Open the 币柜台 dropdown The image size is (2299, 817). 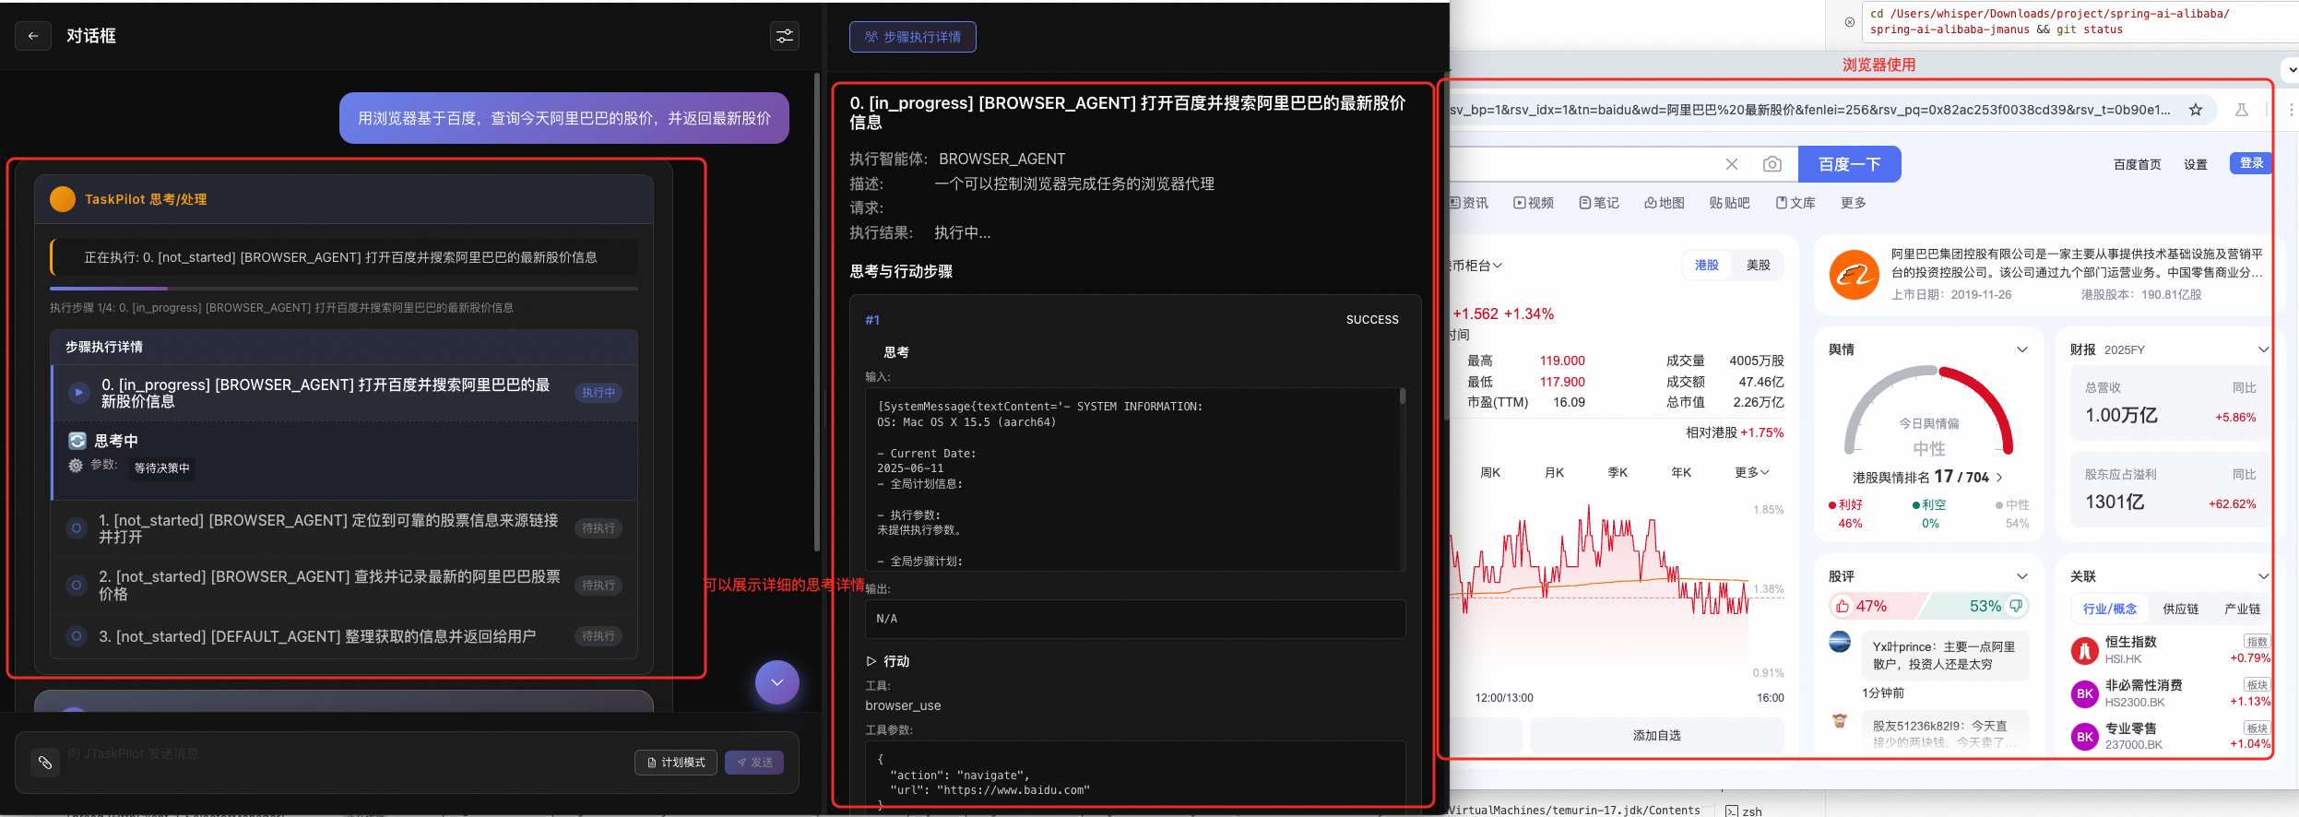pyautogui.click(x=1476, y=266)
